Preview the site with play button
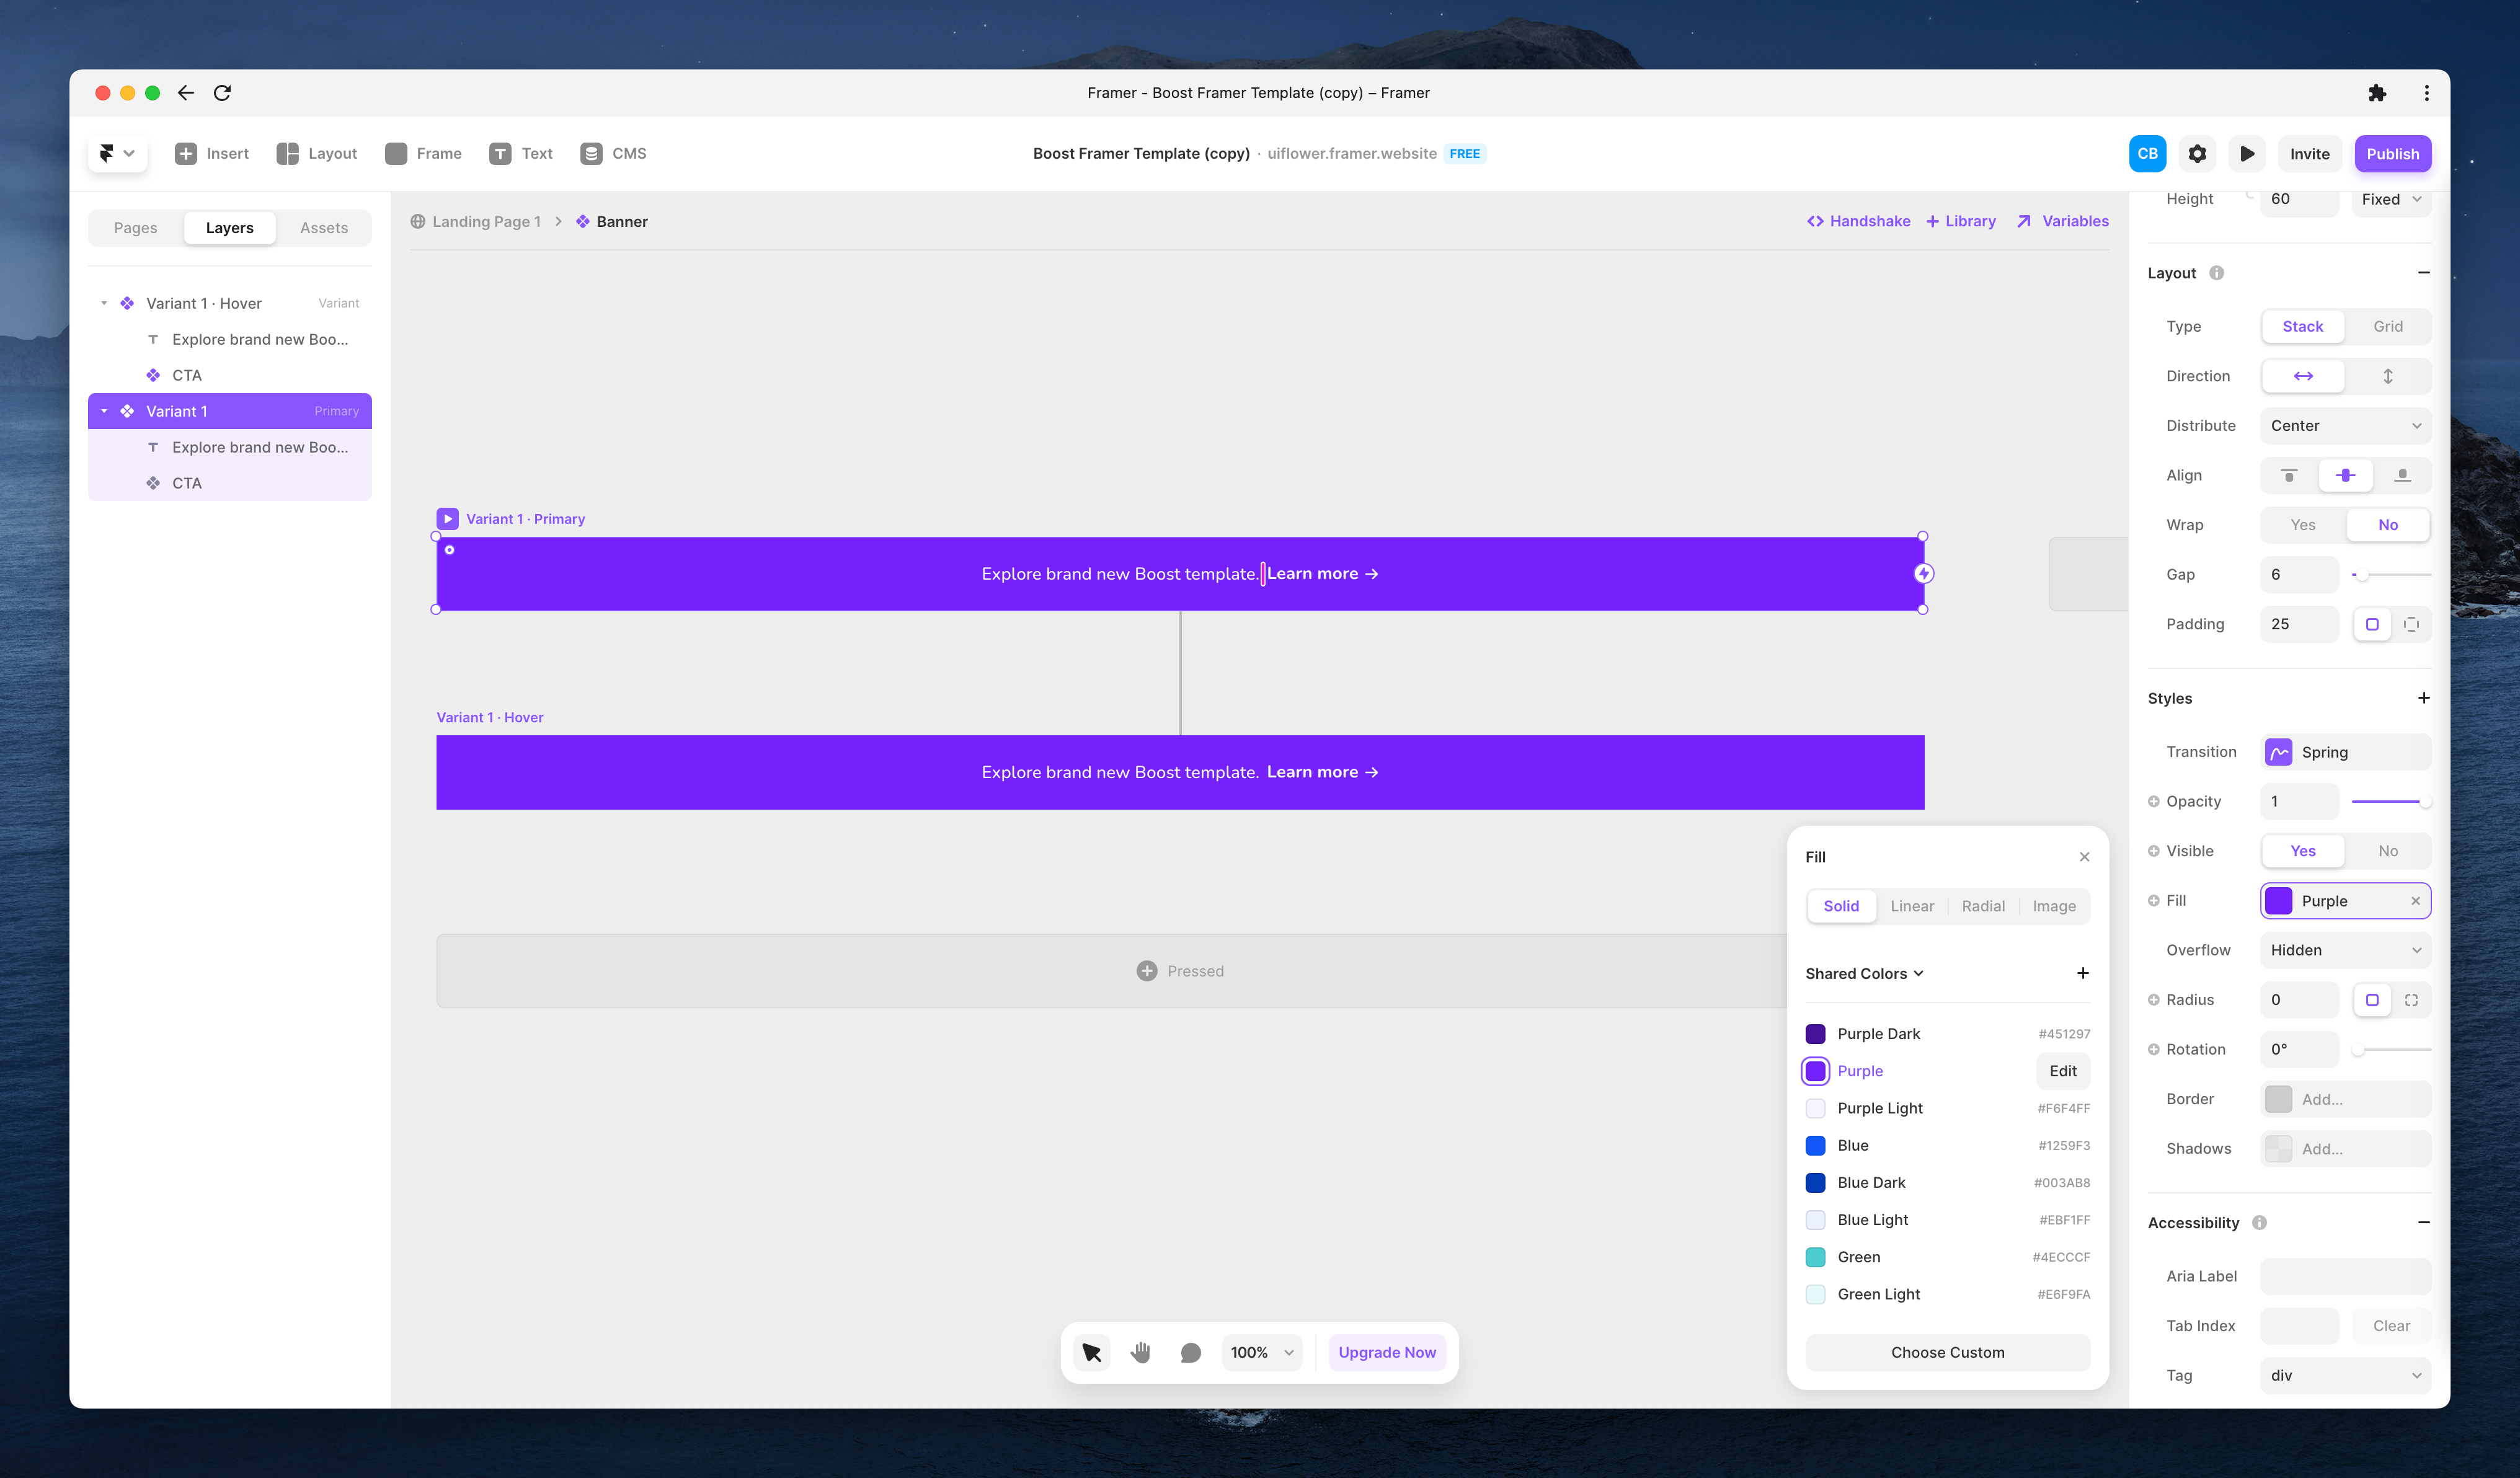Image resolution: width=2520 pixels, height=1478 pixels. point(2247,153)
